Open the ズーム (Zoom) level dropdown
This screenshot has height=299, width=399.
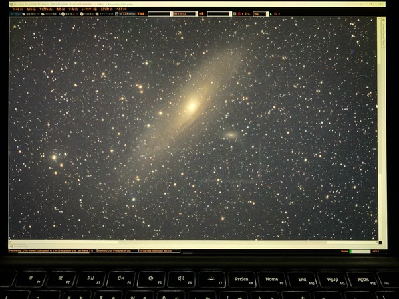click(261, 14)
